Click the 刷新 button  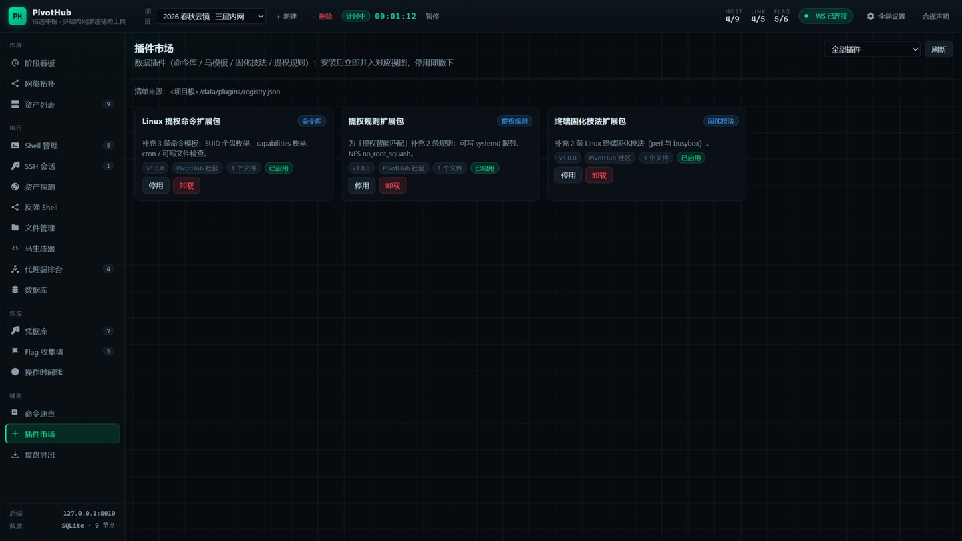pos(939,49)
